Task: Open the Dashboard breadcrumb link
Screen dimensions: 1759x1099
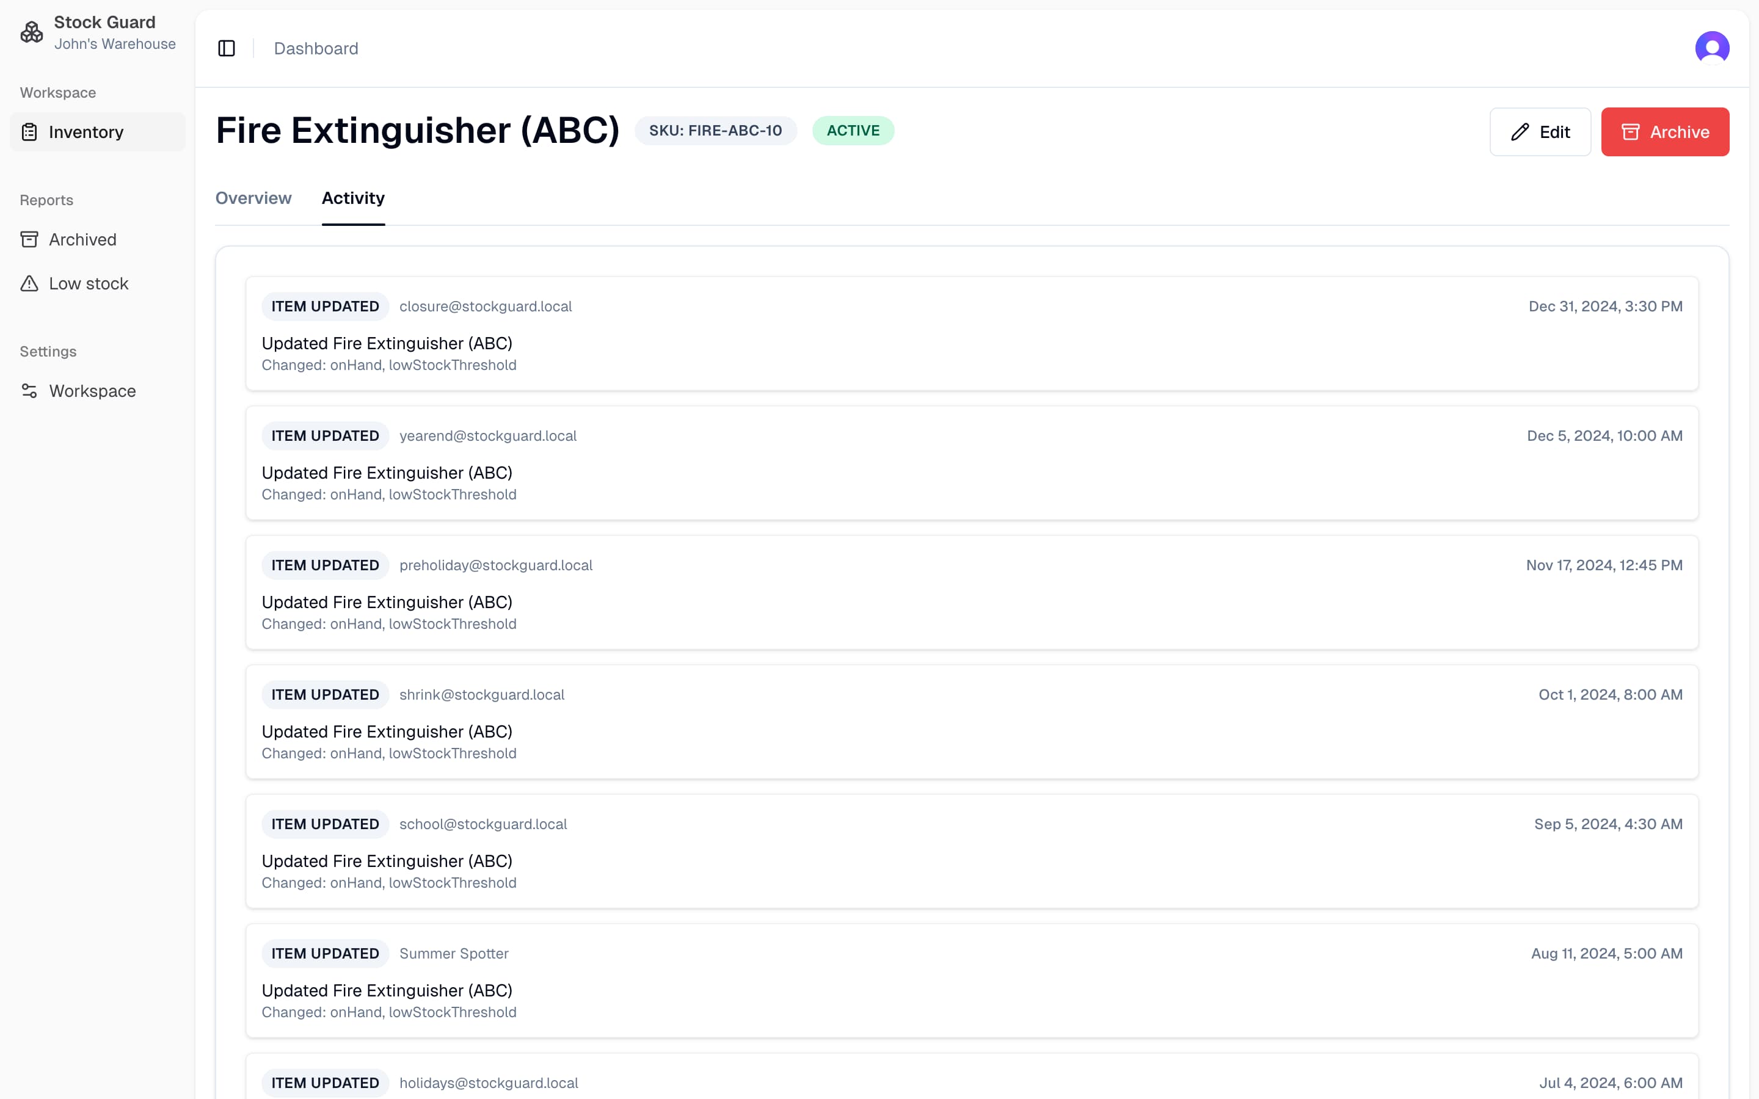Action: coord(315,48)
